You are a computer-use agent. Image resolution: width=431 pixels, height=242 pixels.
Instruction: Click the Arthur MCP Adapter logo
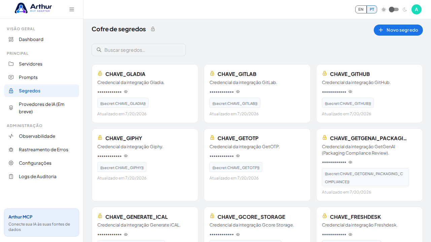[x=33, y=8]
